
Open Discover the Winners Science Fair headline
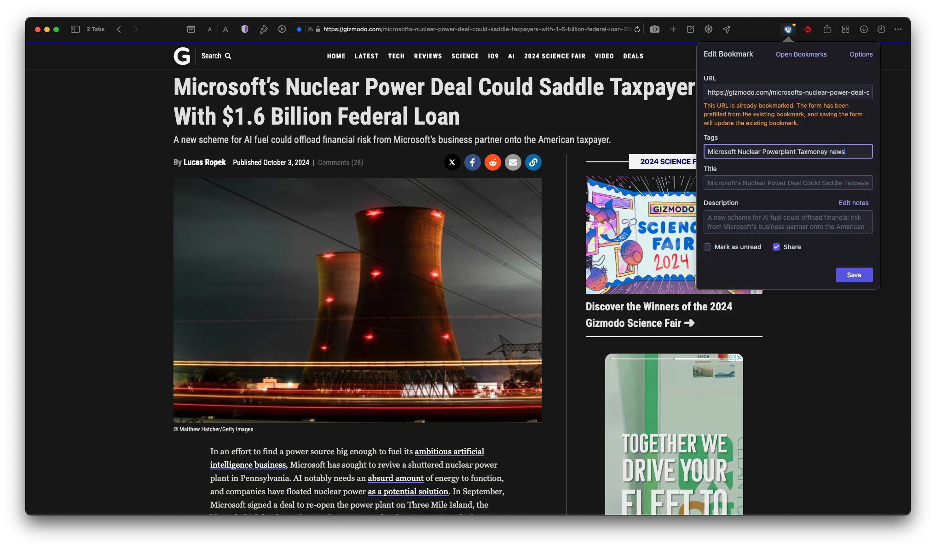pos(659,315)
